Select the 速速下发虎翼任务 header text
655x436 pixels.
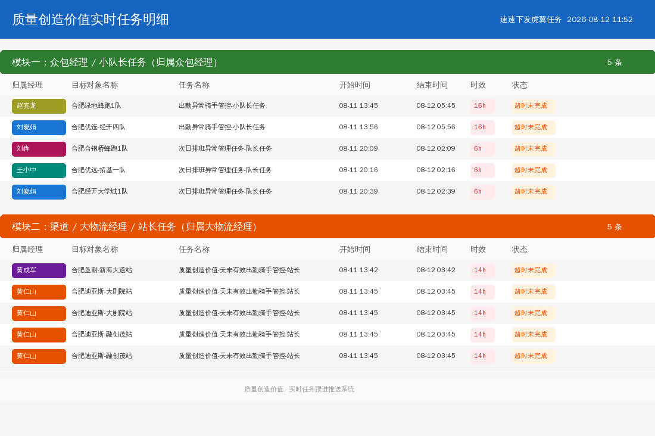pyautogui.click(x=531, y=19)
